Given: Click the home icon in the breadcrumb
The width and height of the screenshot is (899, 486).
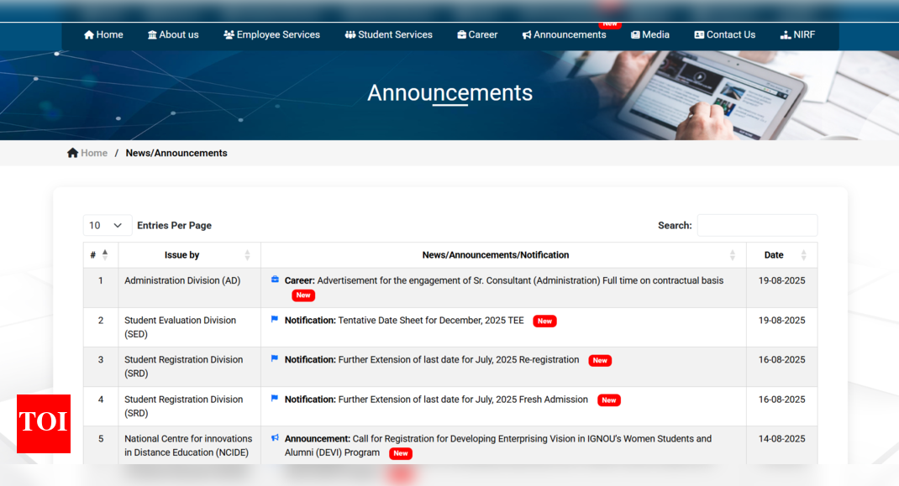Looking at the screenshot, I should [x=73, y=153].
